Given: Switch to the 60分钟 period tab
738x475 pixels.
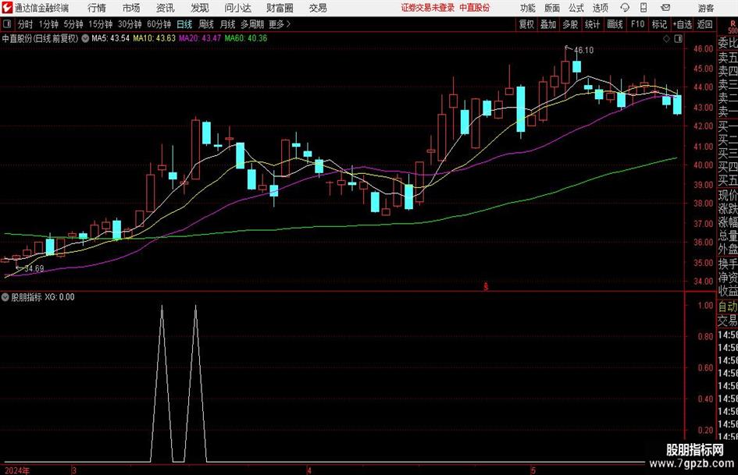Looking at the screenshot, I should pyautogui.click(x=159, y=24).
